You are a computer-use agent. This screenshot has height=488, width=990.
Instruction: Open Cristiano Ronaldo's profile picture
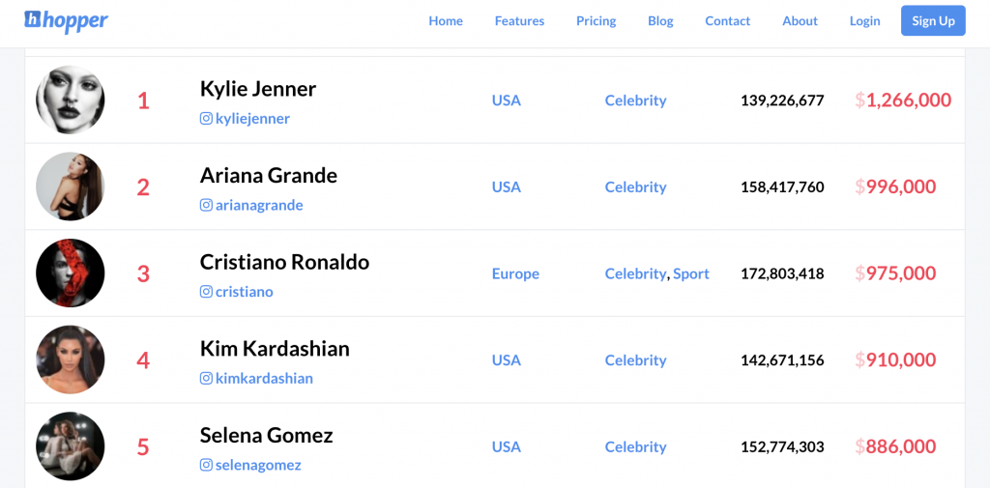[70, 273]
